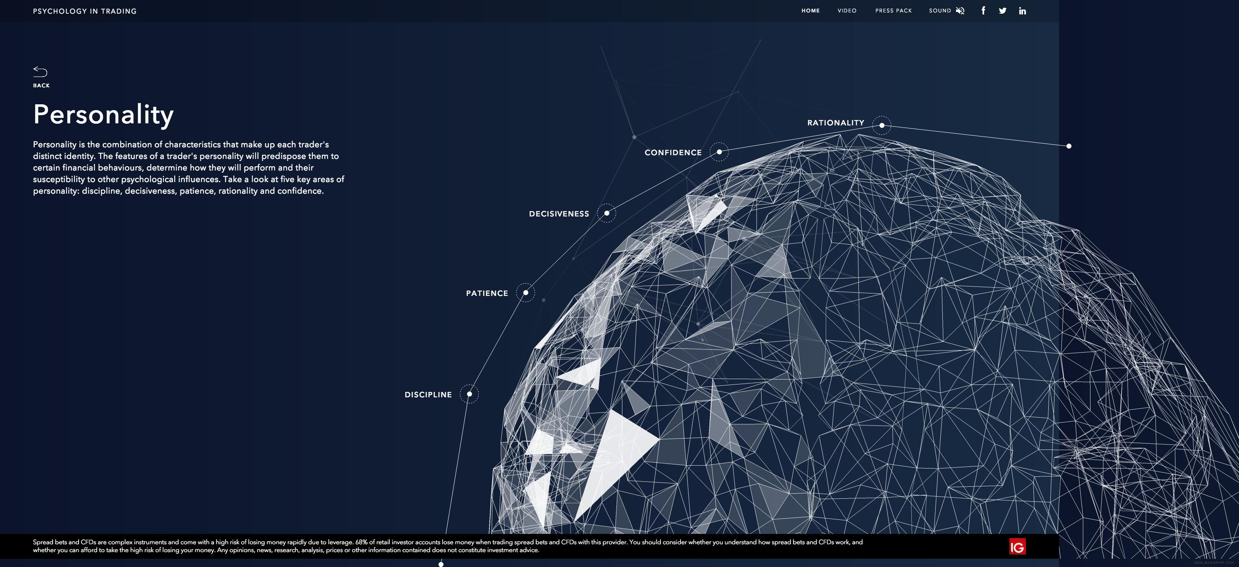
Task: Go to Home in navigation
Action: [x=810, y=11]
